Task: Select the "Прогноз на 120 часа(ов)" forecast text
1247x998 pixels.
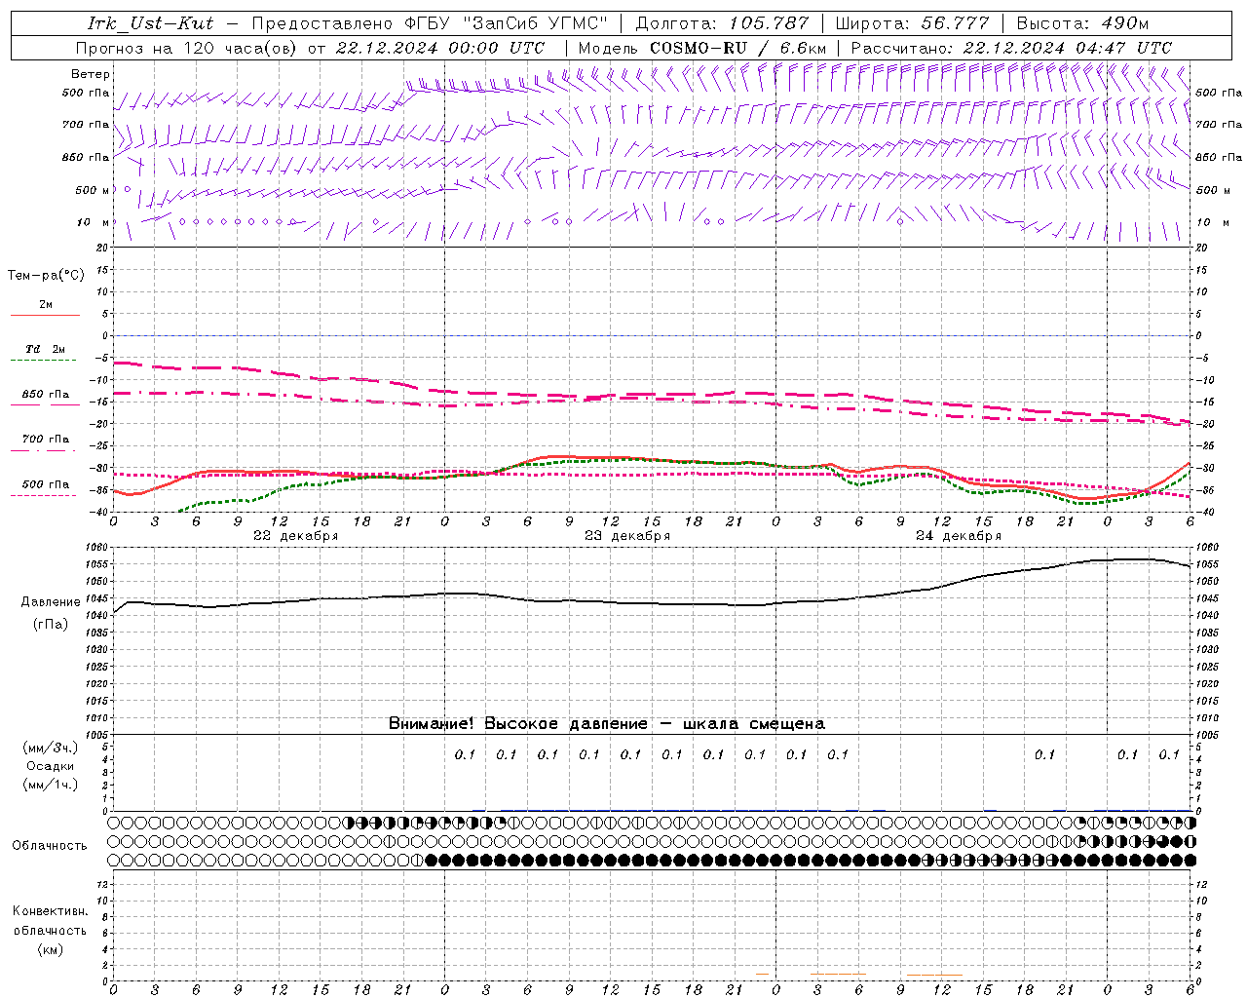Action: click(188, 48)
